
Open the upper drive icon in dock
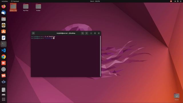pos(3,90)
